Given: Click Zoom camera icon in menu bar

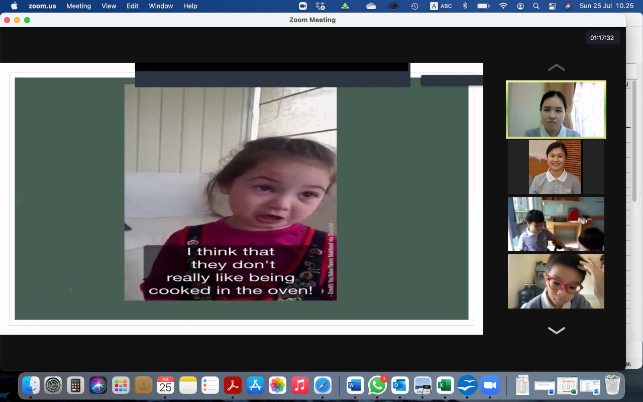Looking at the screenshot, I should pos(303,6).
